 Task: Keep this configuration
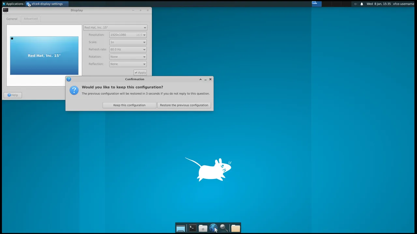pyautogui.click(x=129, y=105)
